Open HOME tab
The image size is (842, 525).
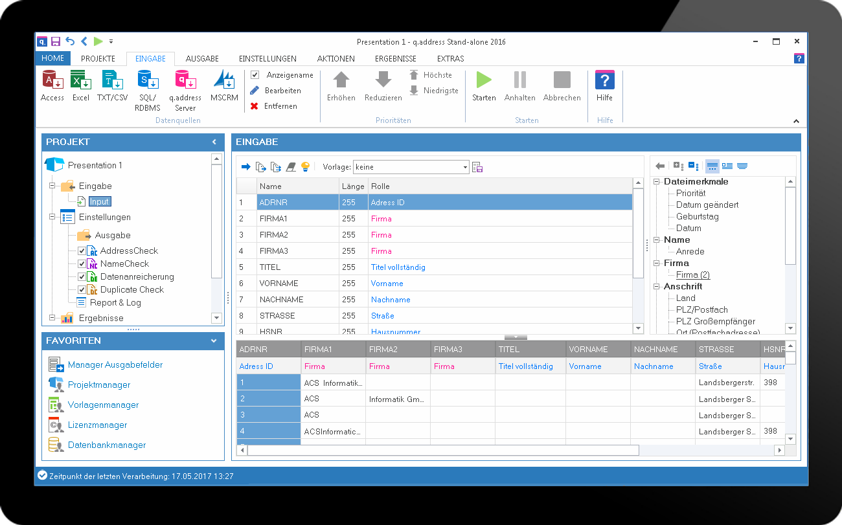53,58
